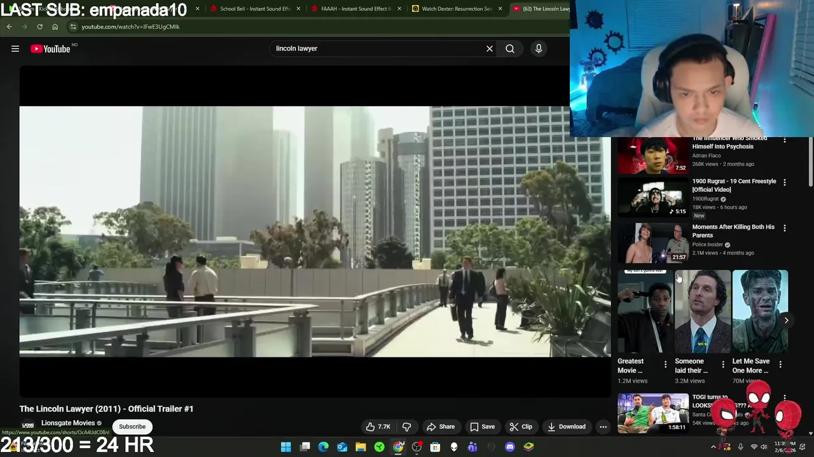This screenshot has width=814, height=457.
Task: Open 'Greatest Movie' short thumbnail
Action: point(645,312)
